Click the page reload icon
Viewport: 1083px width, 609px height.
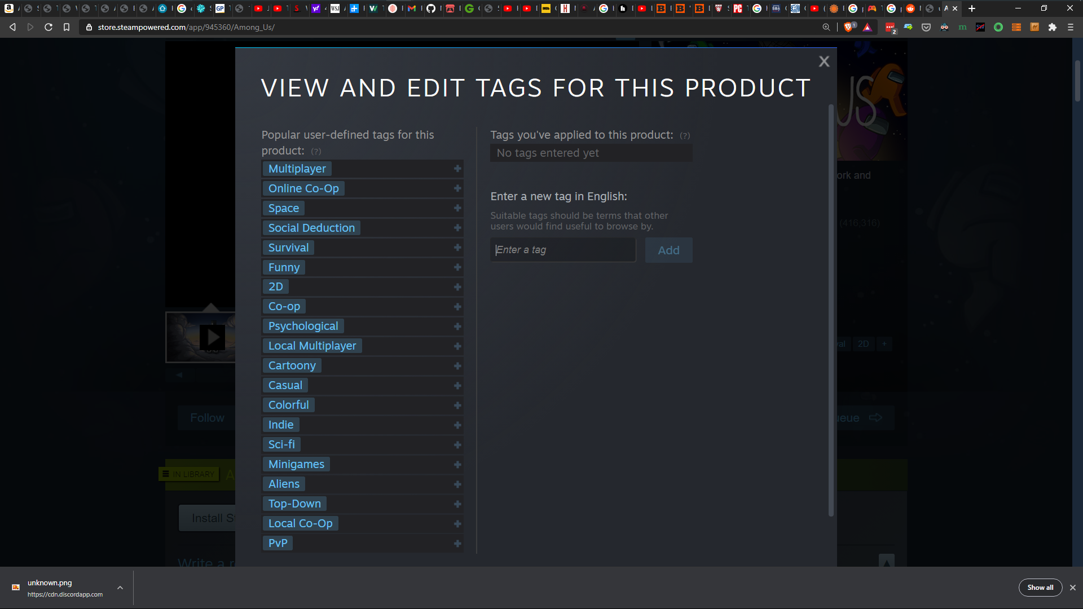49,27
